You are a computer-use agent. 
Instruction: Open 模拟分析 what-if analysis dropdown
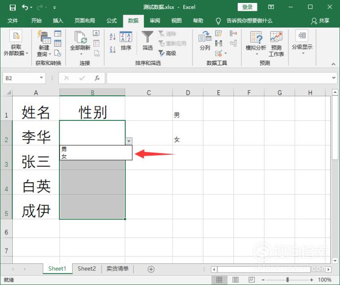click(256, 43)
